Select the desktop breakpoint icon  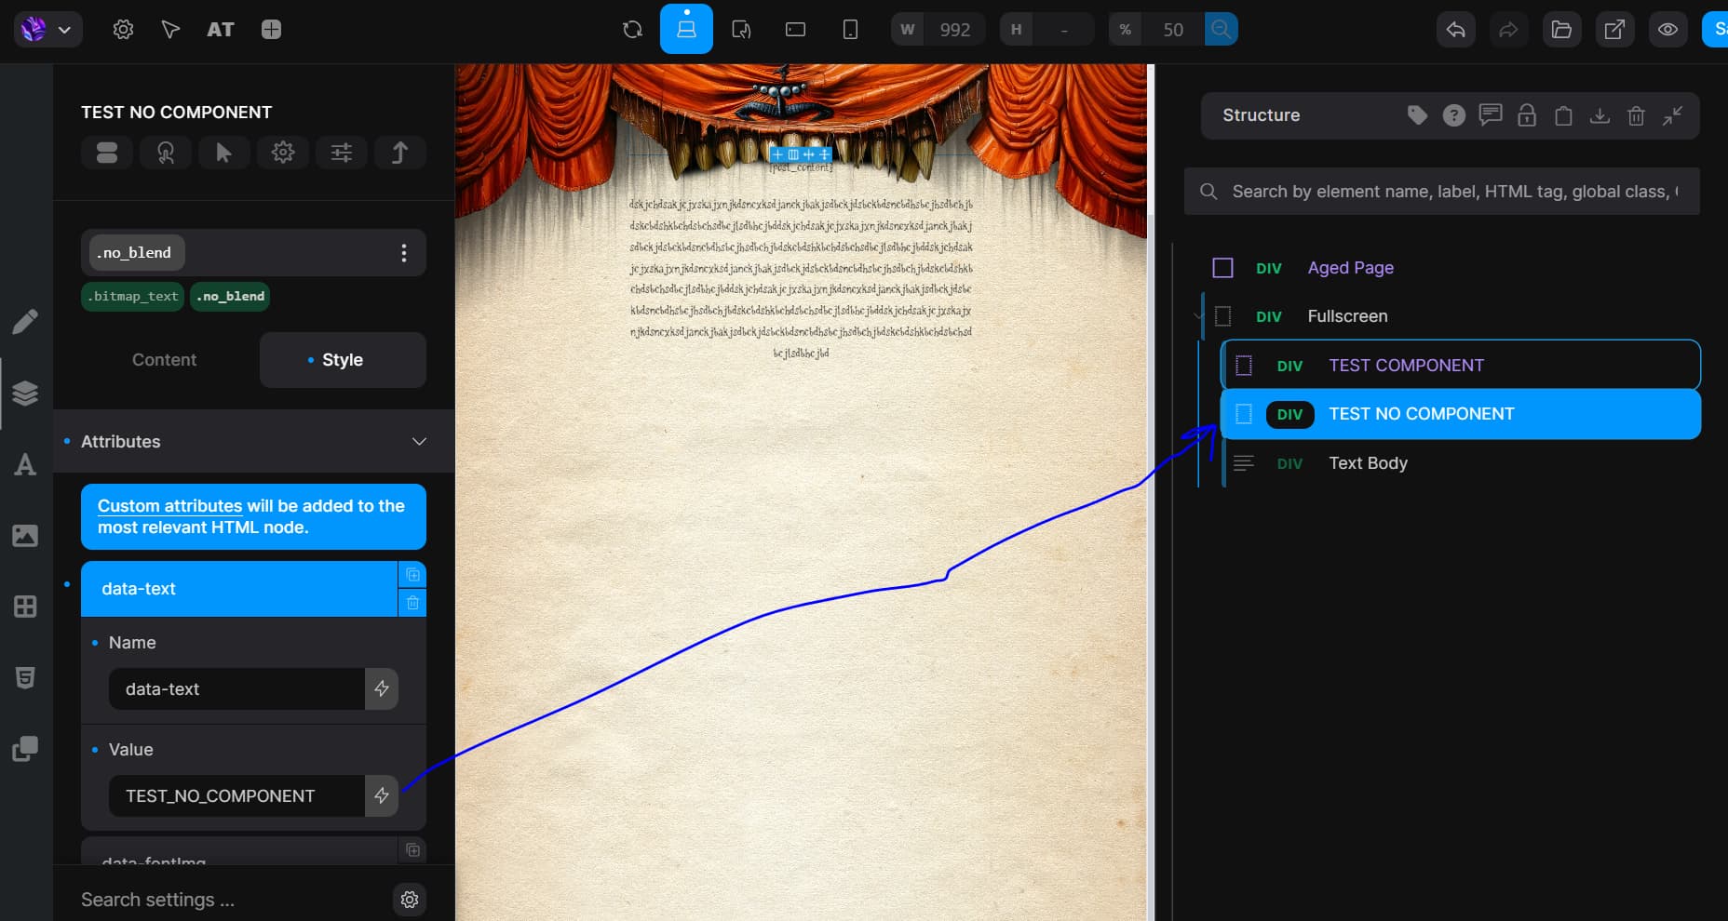coord(686,29)
